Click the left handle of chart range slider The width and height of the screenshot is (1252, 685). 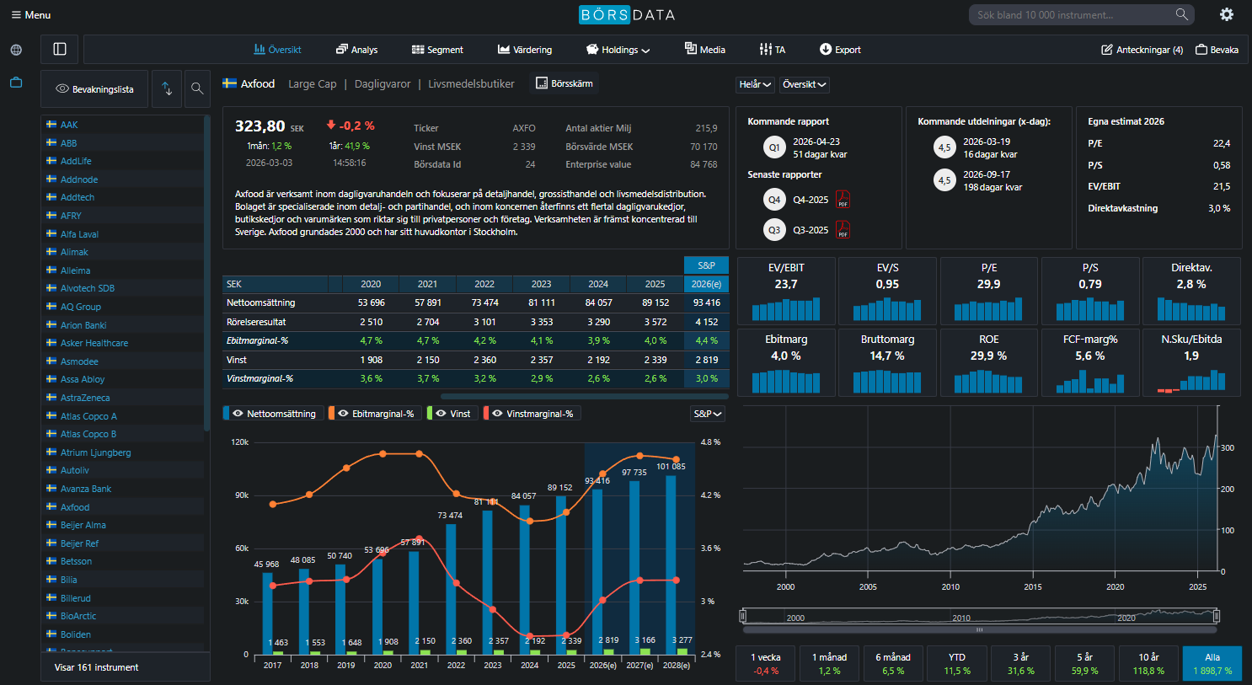[743, 616]
